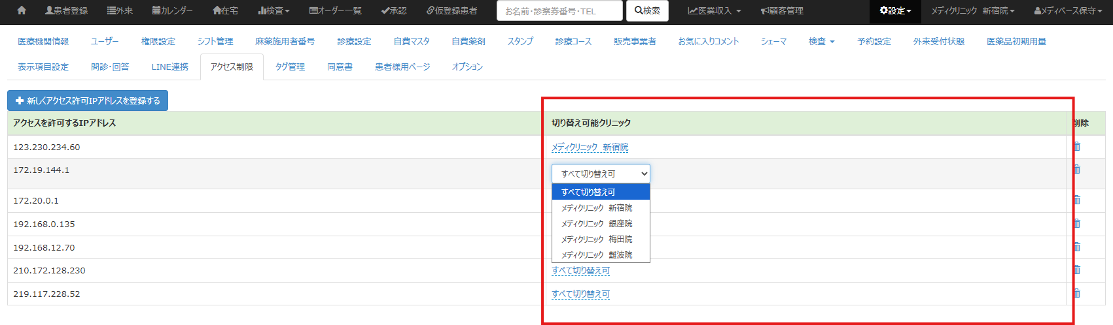The image size is (1113, 325).
Task: Delete the 123.230.234.60 row via trash icon
Action: pyautogui.click(x=1076, y=146)
